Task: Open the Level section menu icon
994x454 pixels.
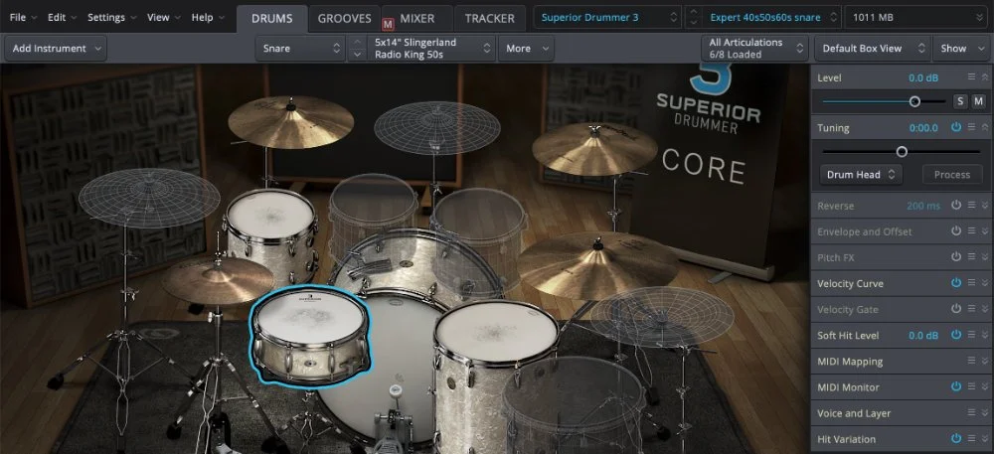Action: [x=971, y=76]
